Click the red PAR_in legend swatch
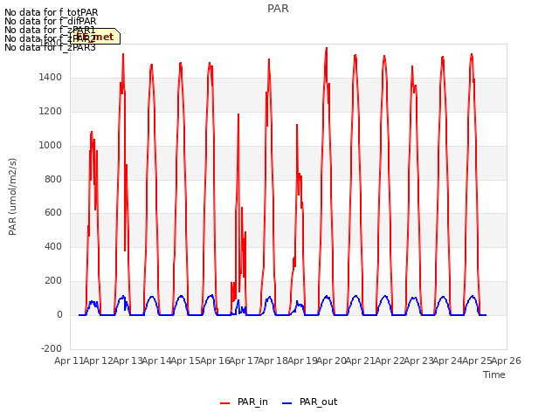 click(x=225, y=403)
